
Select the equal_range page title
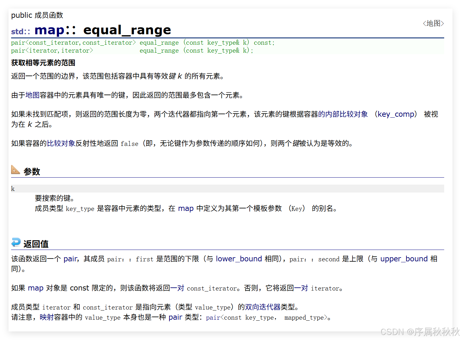coord(127,30)
